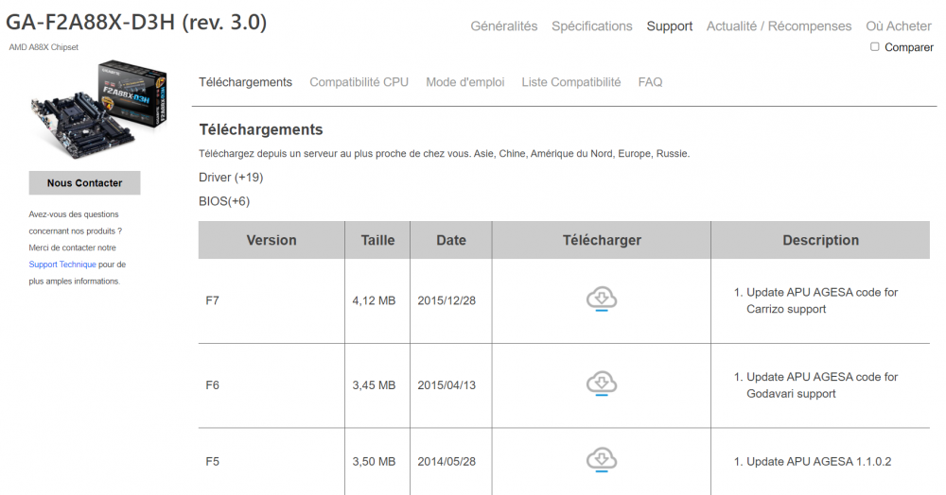This screenshot has width=946, height=495.
Task: Click the F2A88X-D3H motherboard product image
Action: tap(98, 111)
